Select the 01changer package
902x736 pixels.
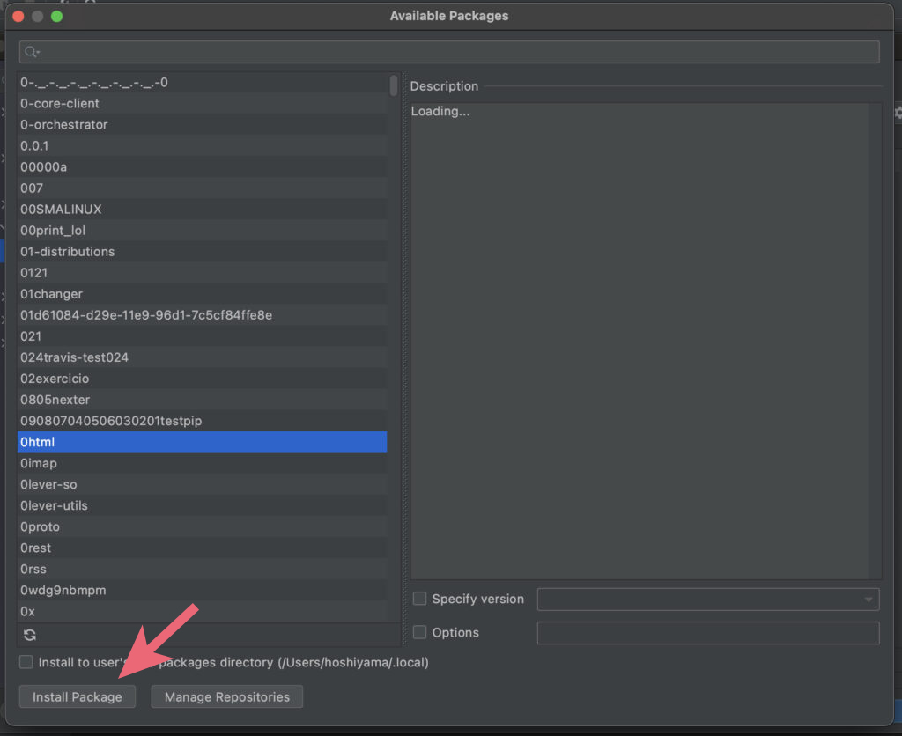click(202, 294)
